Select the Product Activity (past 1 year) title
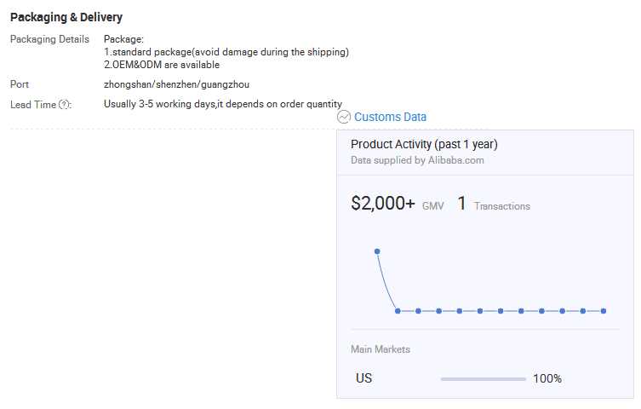The width and height of the screenshot is (641, 409). (x=424, y=144)
